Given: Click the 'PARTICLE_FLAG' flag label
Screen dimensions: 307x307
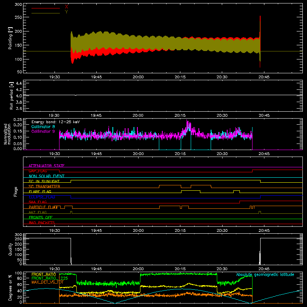Looking at the screenshot, I should 43,207.
